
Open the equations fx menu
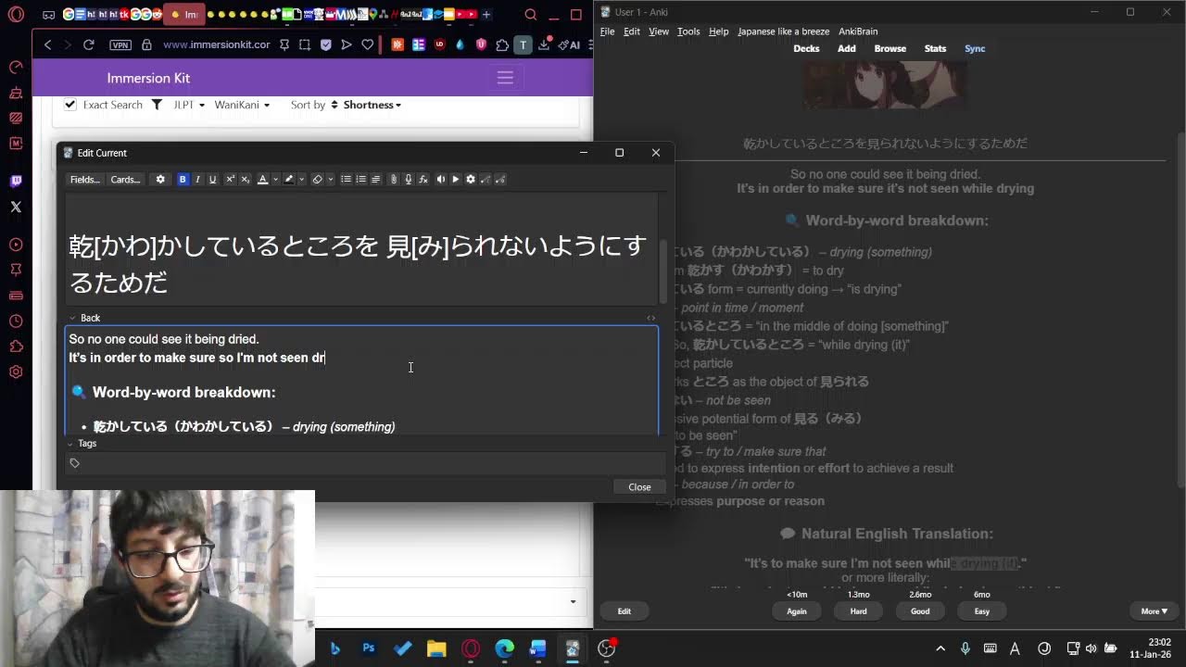[423, 180]
